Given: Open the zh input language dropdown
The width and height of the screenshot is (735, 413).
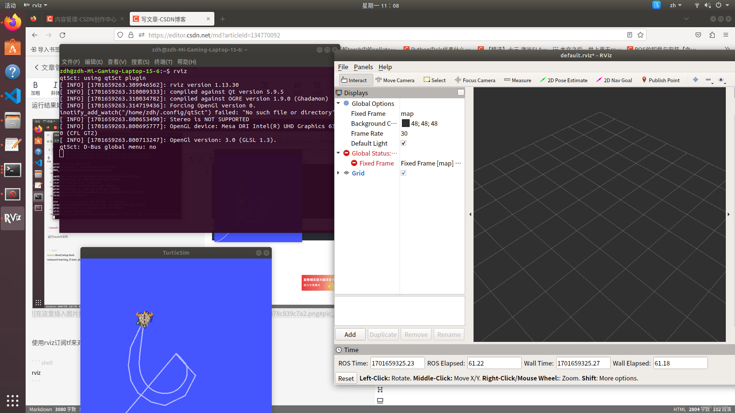Looking at the screenshot, I should click(x=676, y=5).
